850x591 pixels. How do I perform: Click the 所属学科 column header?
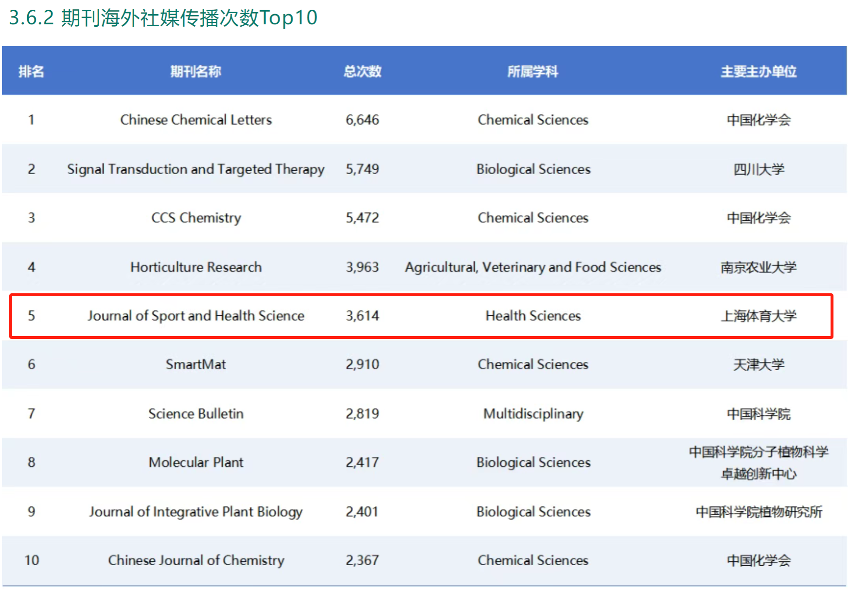(532, 72)
